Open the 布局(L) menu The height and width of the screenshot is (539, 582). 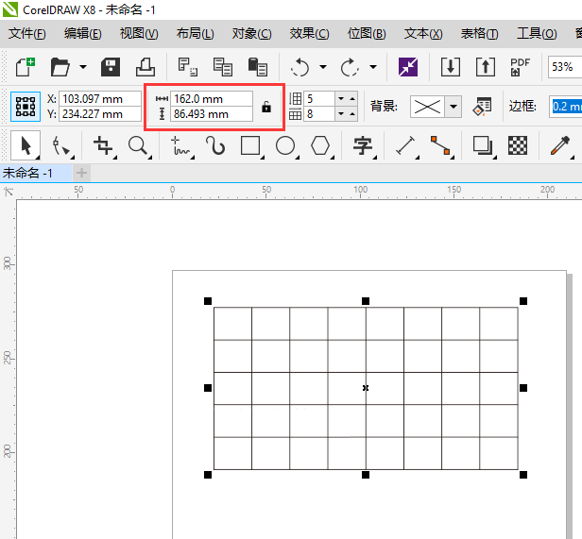(x=196, y=34)
